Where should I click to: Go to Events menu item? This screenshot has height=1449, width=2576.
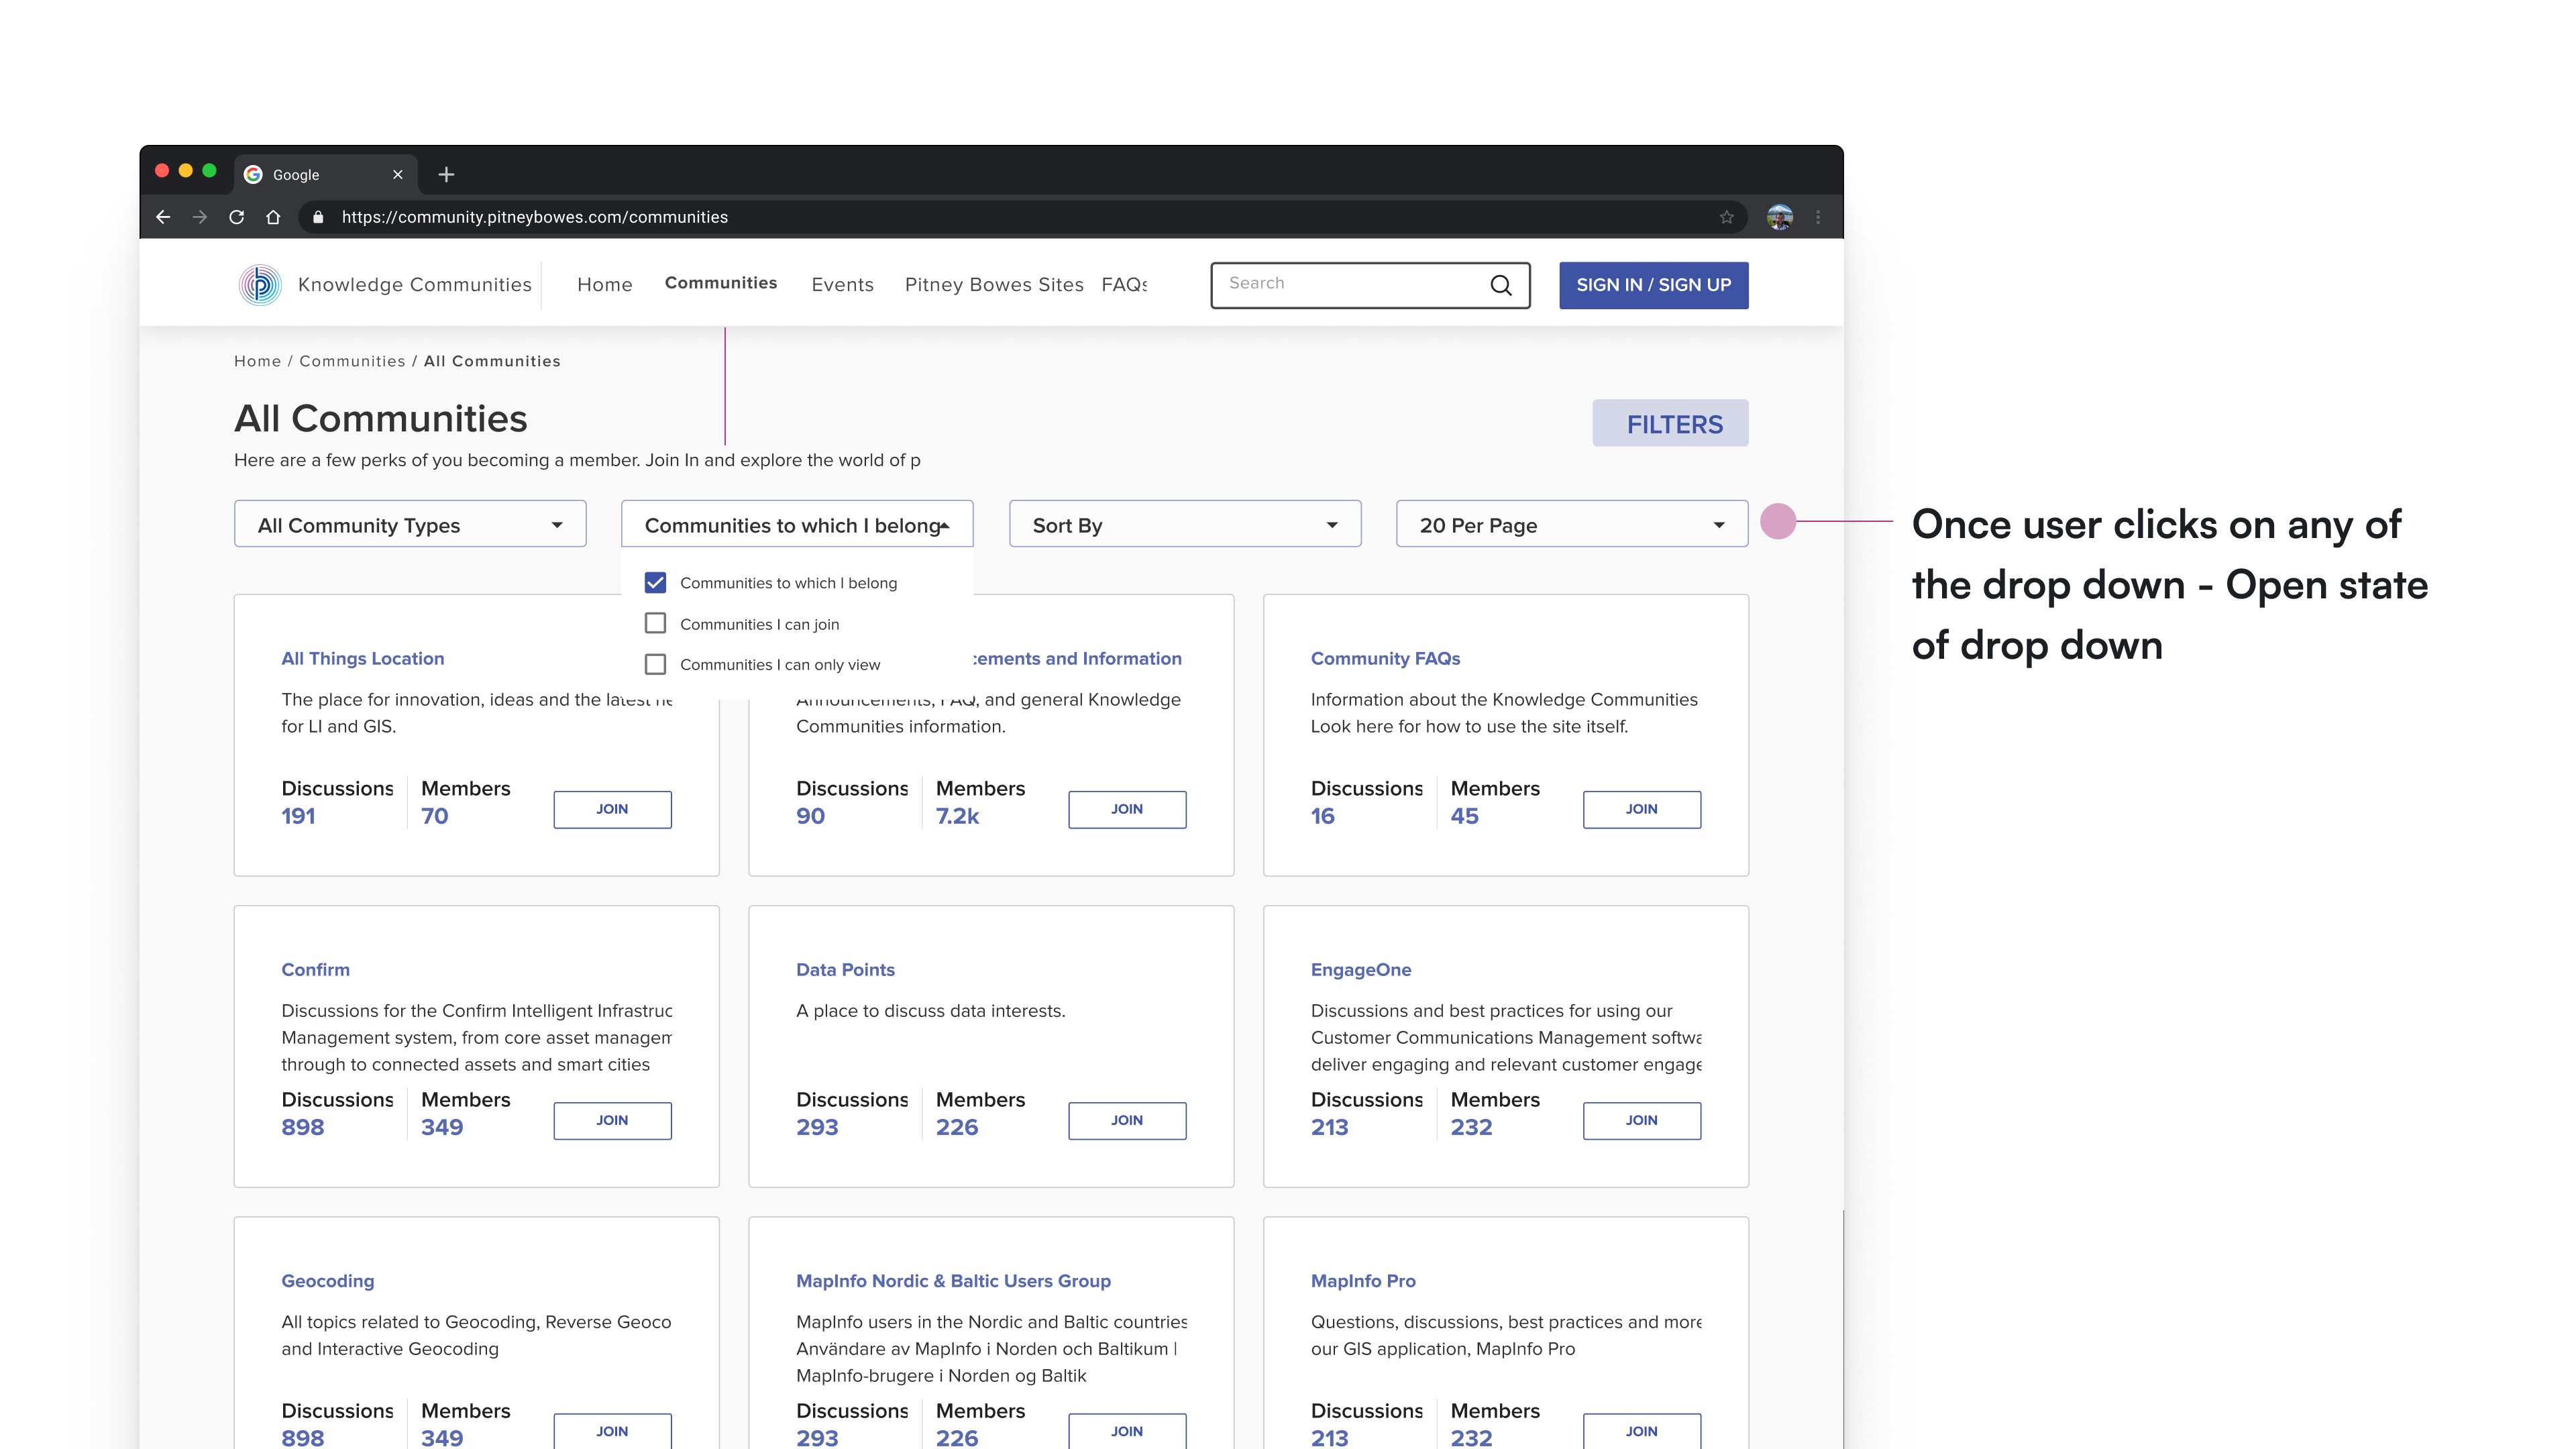point(842,285)
